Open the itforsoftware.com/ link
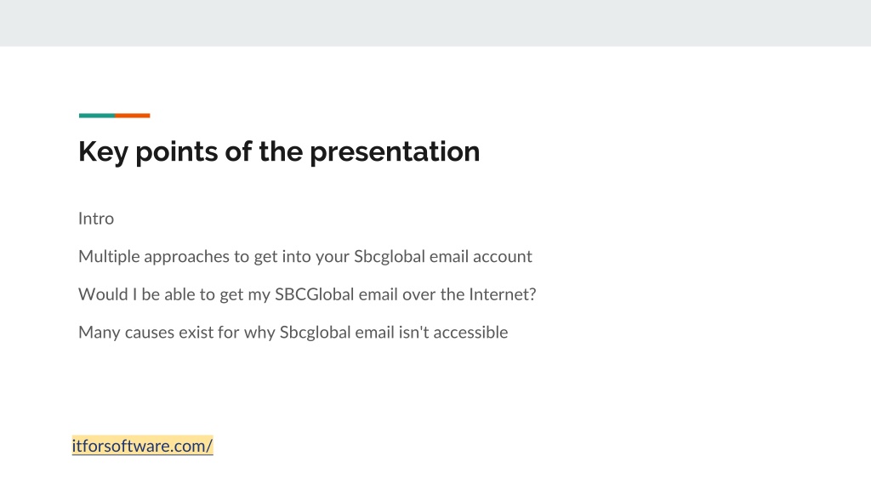871x490 pixels. (x=142, y=446)
